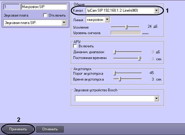Expand the Линия 'микрофон' dropdown
185x135 pixels.
point(107,20)
